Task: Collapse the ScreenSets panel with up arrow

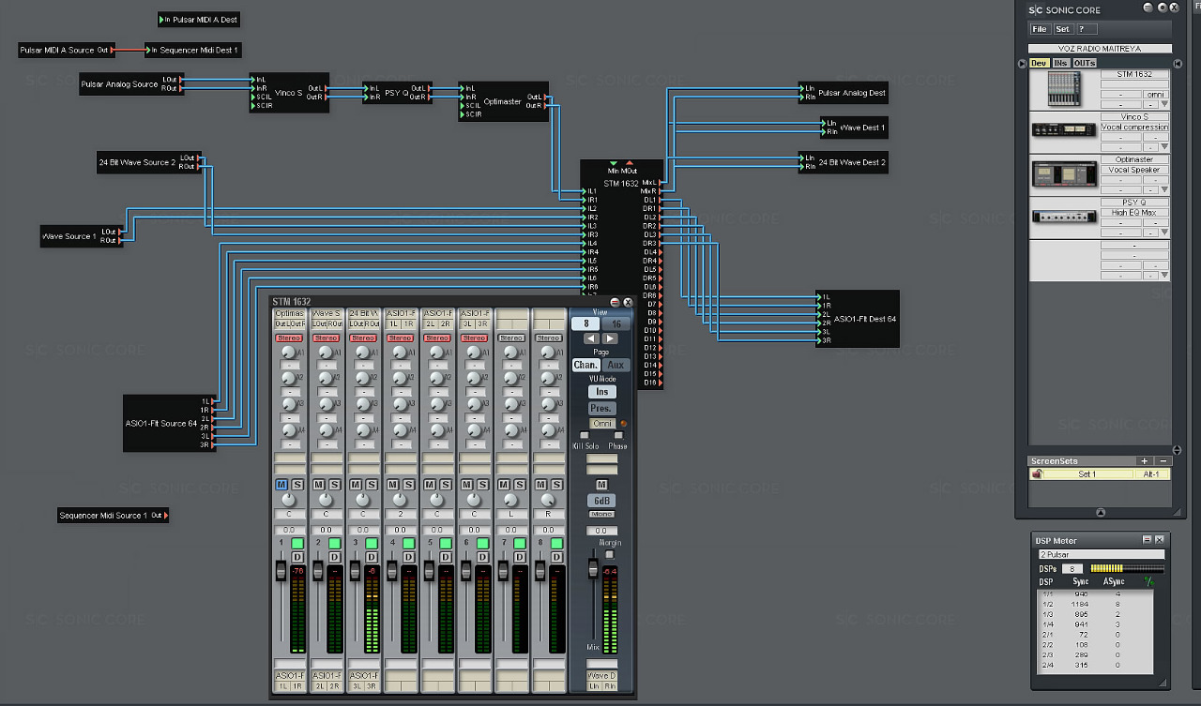Action: tap(1101, 512)
